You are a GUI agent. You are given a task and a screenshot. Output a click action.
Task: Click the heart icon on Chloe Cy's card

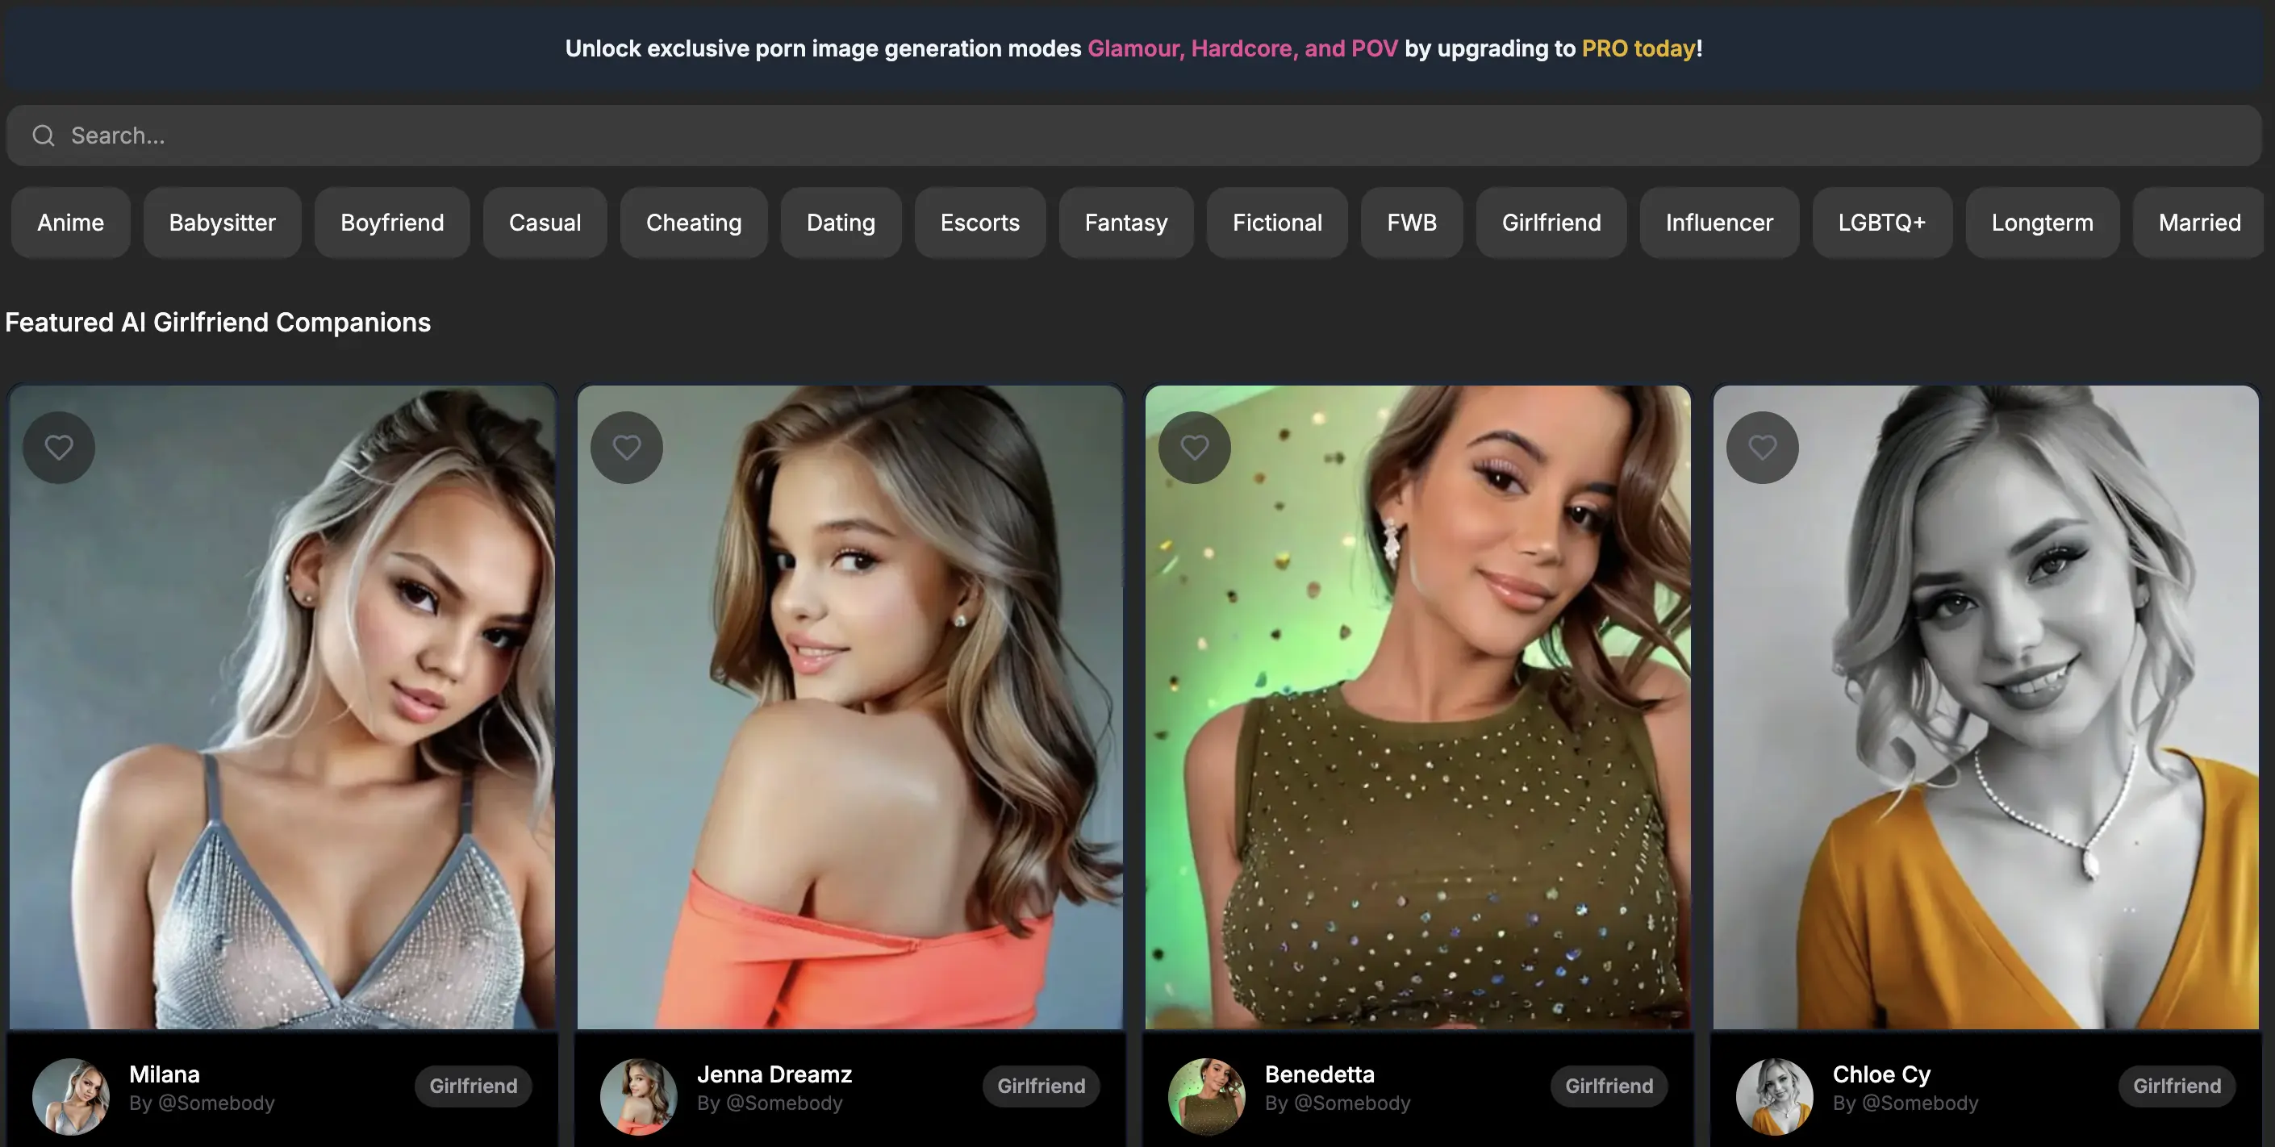click(x=1762, y=447)
